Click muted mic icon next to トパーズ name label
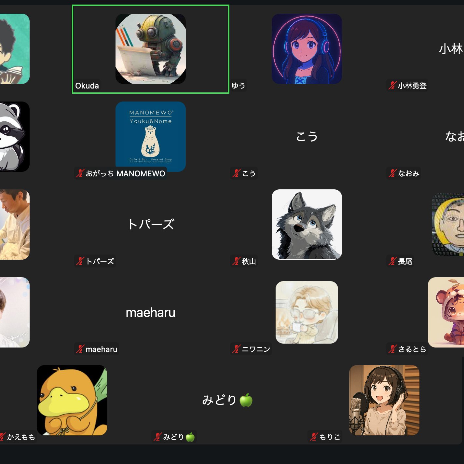 coord(80,261)
